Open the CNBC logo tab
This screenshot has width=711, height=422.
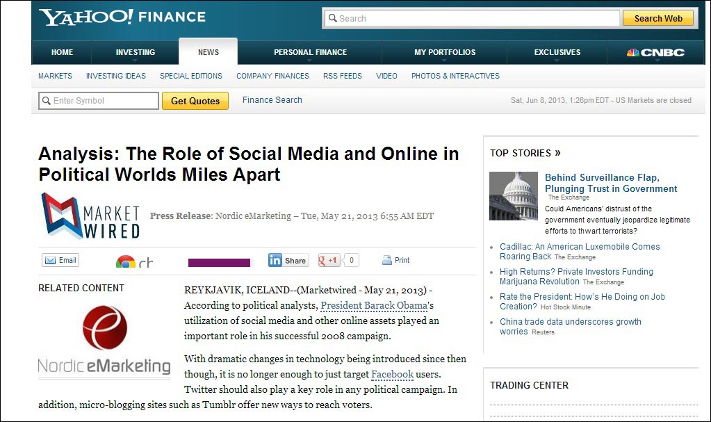coord(655,52)
